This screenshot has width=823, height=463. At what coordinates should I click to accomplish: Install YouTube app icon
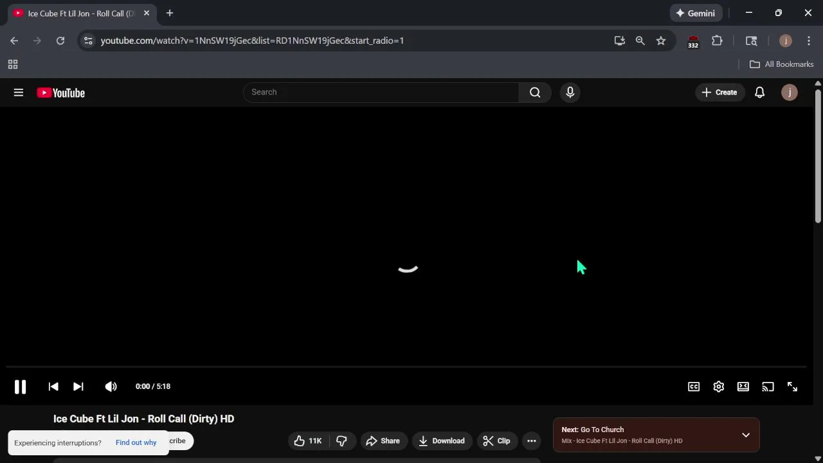point(620,41)
